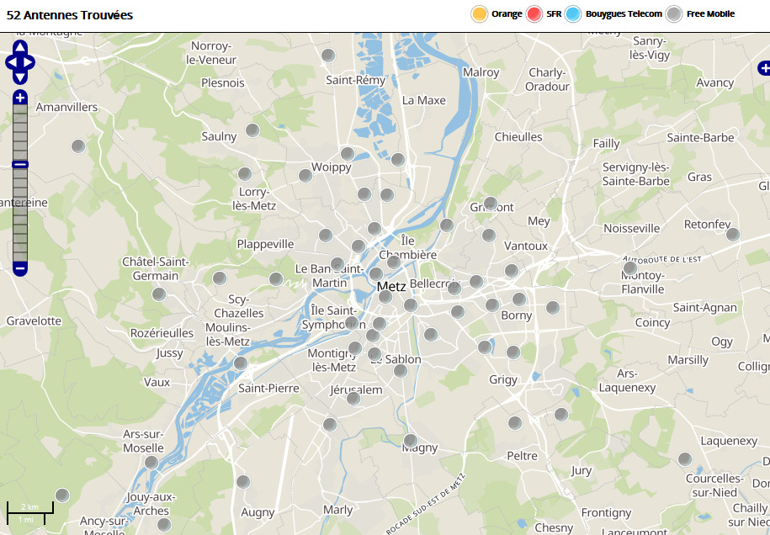The image size is (770, 535).
Task: Click the zoom slider handle
Action: pos(20,164)
